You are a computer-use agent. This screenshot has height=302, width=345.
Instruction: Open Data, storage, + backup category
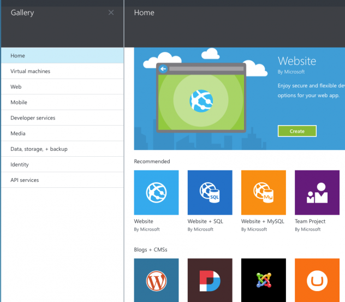click(x=62, y=149)
